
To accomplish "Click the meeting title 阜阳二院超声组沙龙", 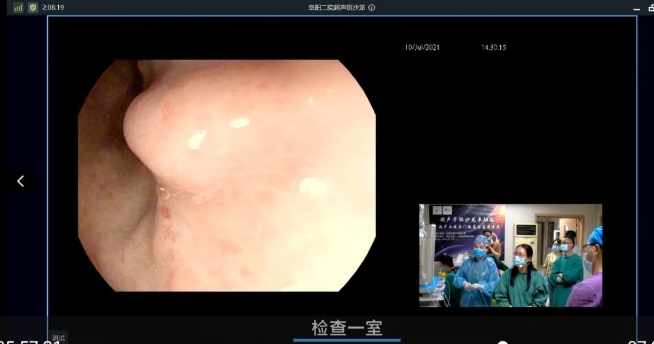I will point(337,8).
